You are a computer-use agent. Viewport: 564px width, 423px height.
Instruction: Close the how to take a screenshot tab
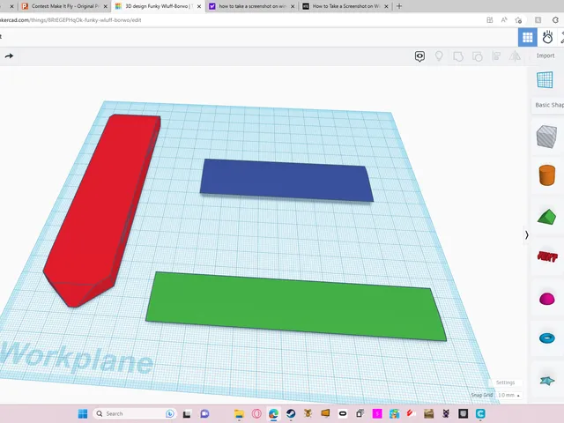[x=293, y=6]
